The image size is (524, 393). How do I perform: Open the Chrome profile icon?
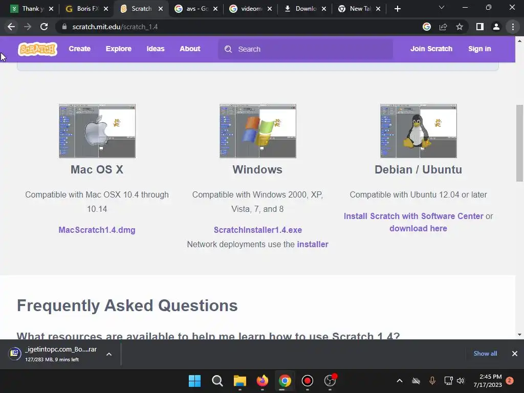(496, 27)
